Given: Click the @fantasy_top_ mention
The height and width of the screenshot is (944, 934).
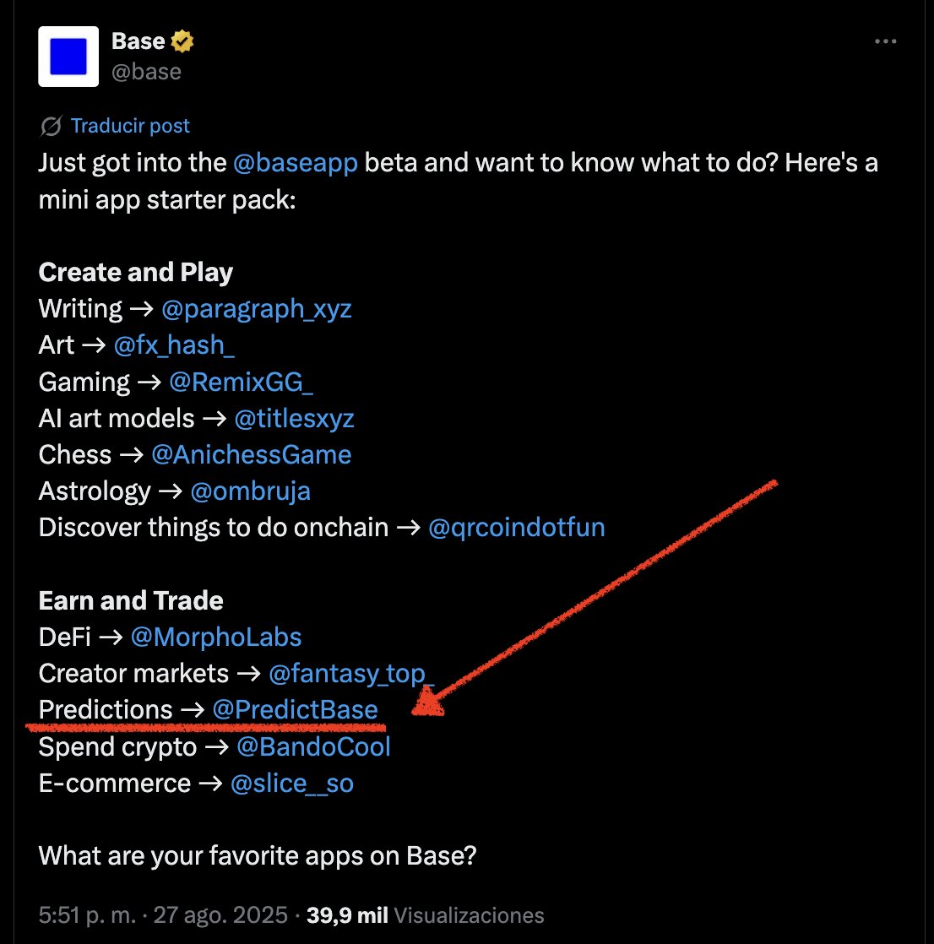Looking at the screenshot, I should click(x=351, y=674).
